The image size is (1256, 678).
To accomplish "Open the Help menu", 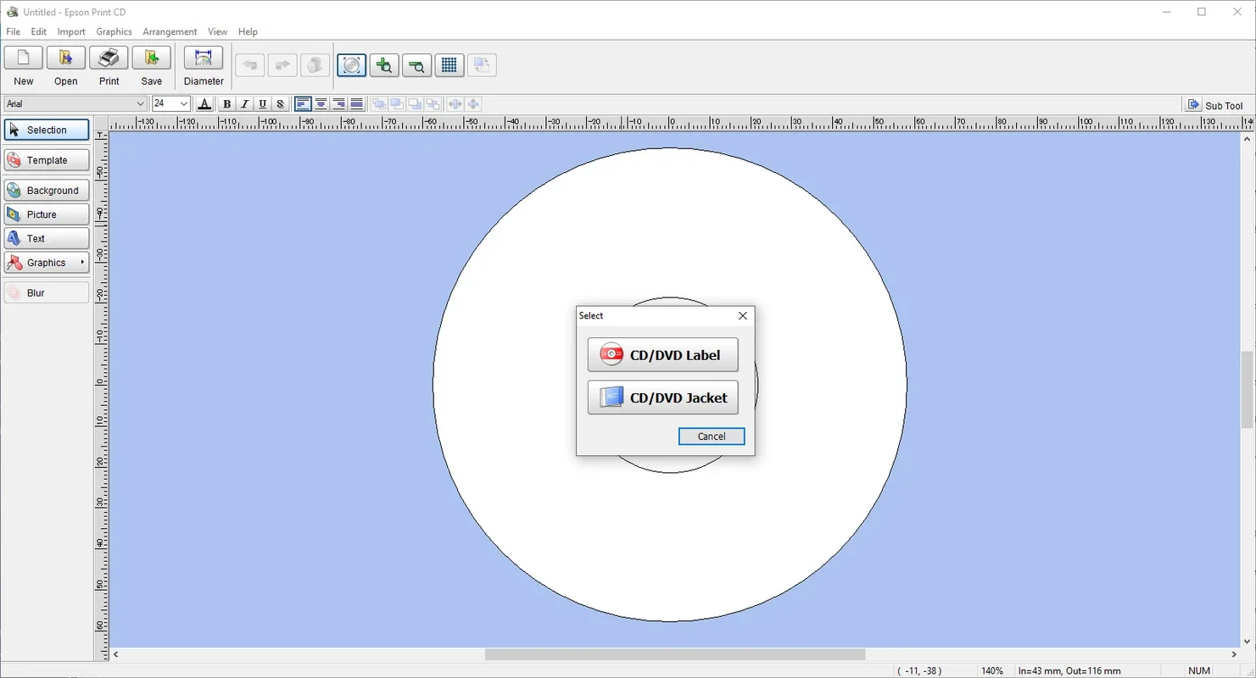I will pos(248,31).
